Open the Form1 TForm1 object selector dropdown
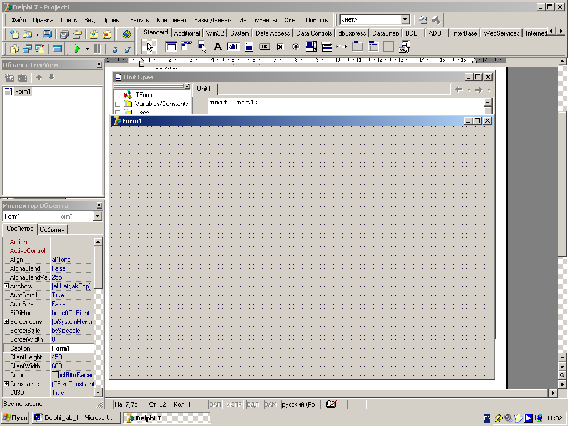Viewport: 568px width, 426px height. coord(97,216)
